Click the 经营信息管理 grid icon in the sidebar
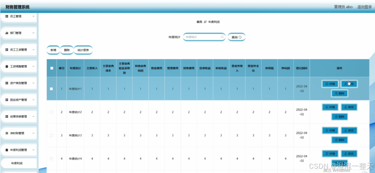 7,117
